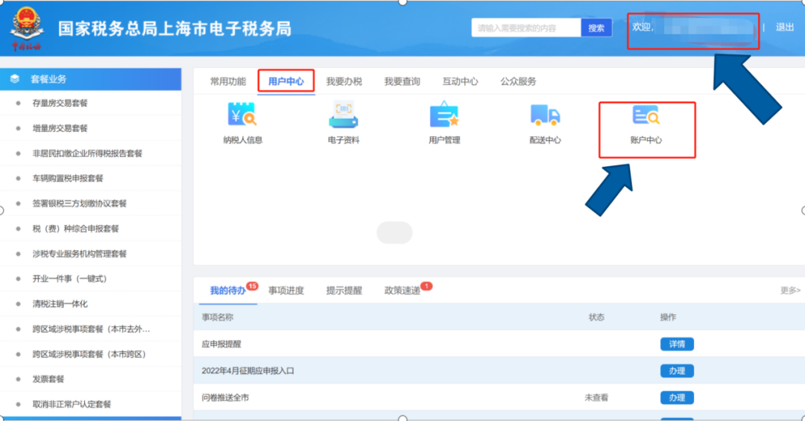Open 跨区域涉税事项套餐（本市跨区）
The image size is (805, 421).
tap(89, 354)
